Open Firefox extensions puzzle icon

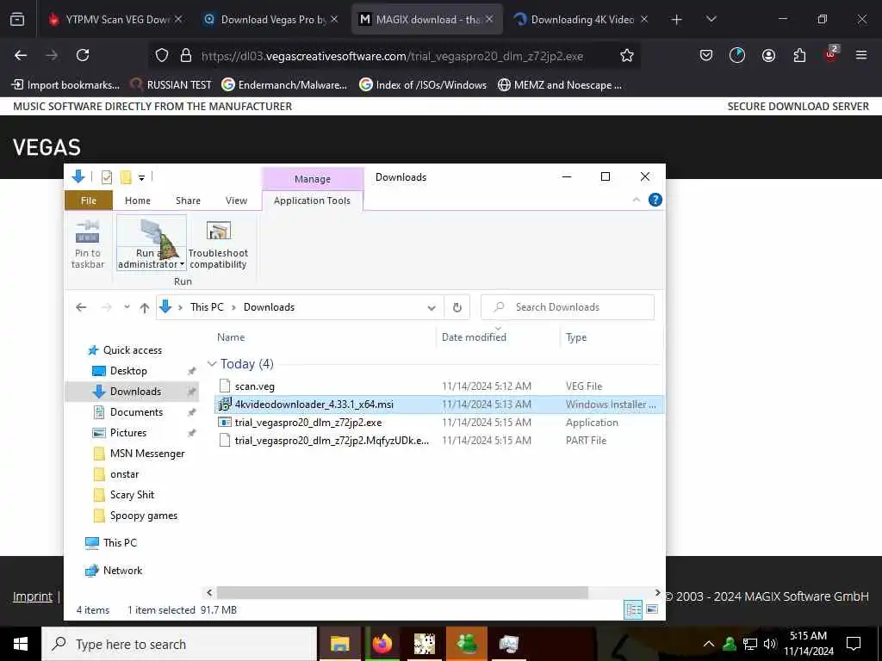click(x=799, y=55)
